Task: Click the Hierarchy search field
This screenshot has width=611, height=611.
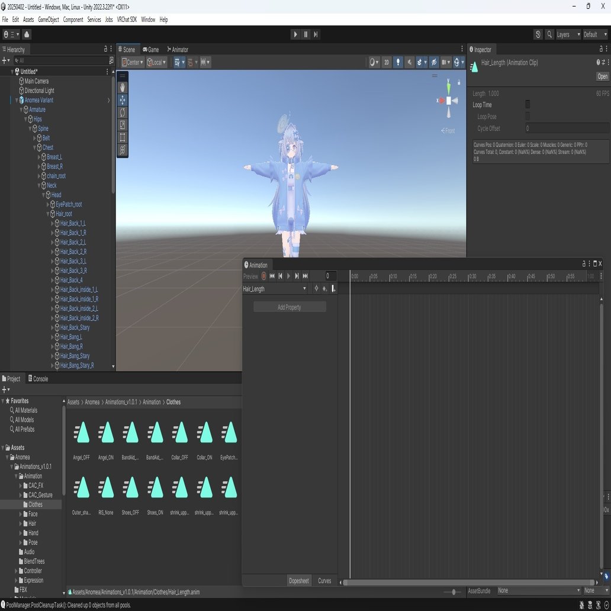Action: pyautogui.click(x=60, y=60)
